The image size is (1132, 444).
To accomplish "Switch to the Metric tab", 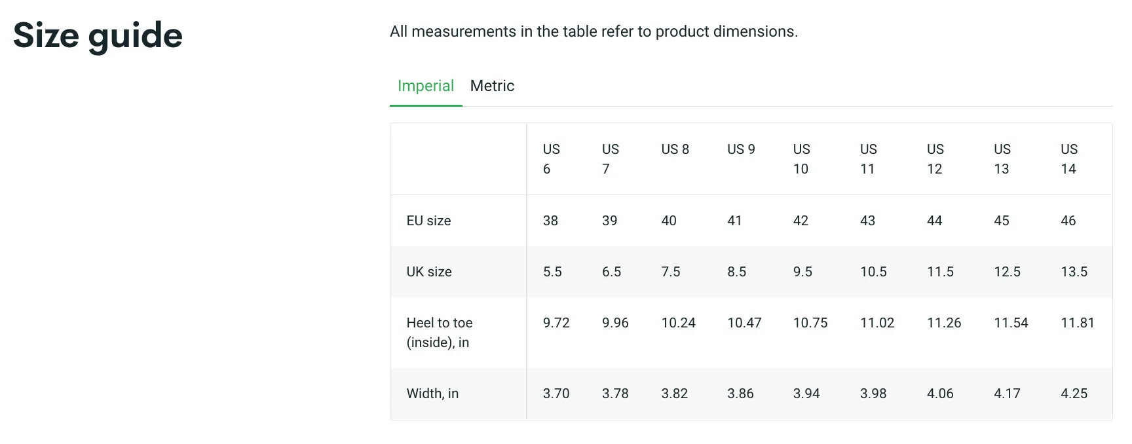I will (x=492, y=86).
